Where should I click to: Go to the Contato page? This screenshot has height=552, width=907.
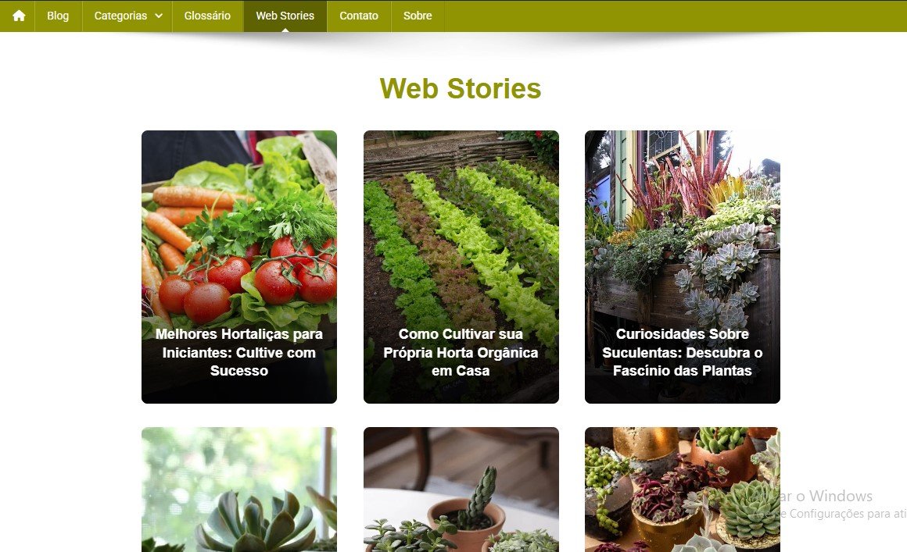coord(359,16)
